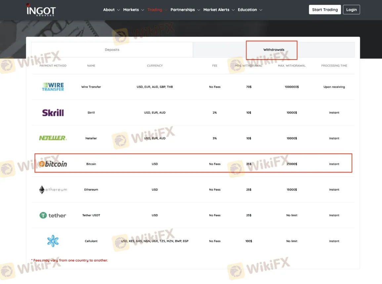Expand the About menu chevron
Image resolution: width=382 pixels, height=284 pixels.
pos(118,10)
